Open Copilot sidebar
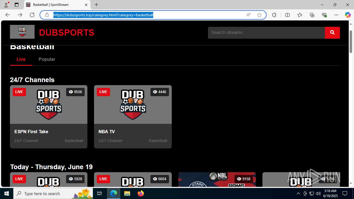Viewport: 354px width, 199px height. pos(348,15)
